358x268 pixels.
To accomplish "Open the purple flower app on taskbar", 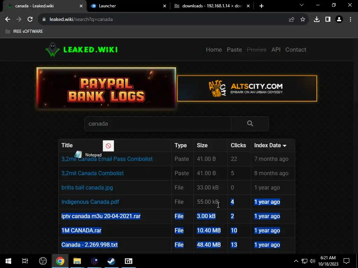I will tap(94, 261).
